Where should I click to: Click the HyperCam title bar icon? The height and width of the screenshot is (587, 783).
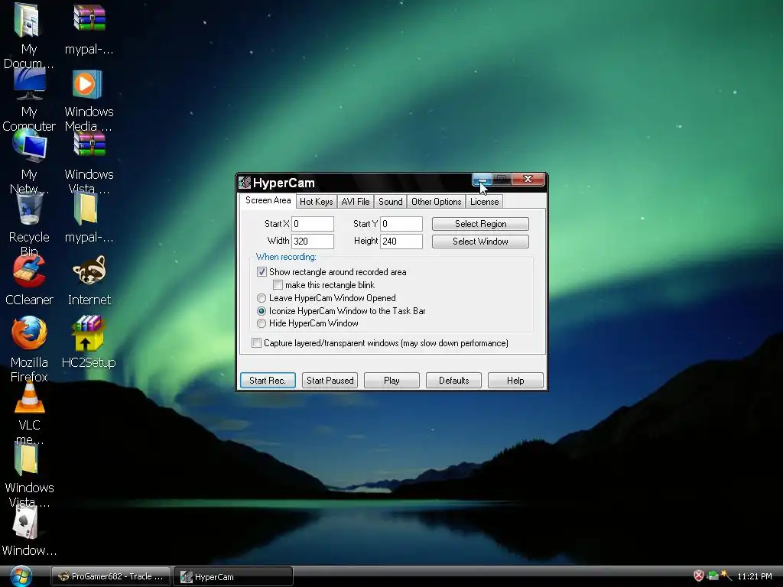(x=244, y=183)
